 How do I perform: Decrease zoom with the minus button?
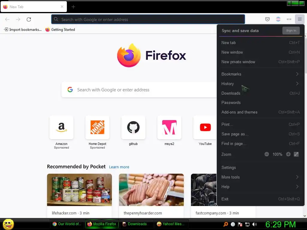pyautogui.click(x=267, y=154)
